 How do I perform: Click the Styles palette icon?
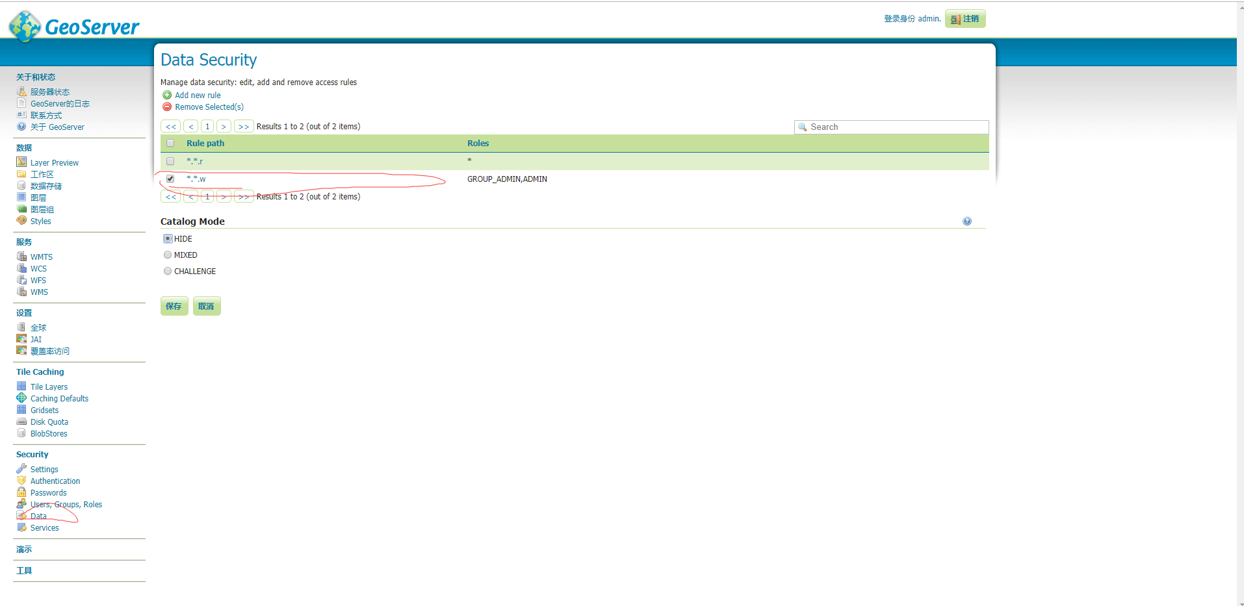click(21, 221)
